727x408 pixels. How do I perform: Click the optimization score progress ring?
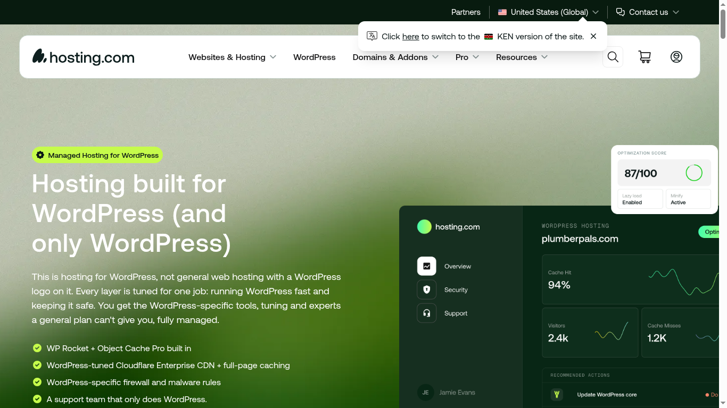(x=694, y=173)
